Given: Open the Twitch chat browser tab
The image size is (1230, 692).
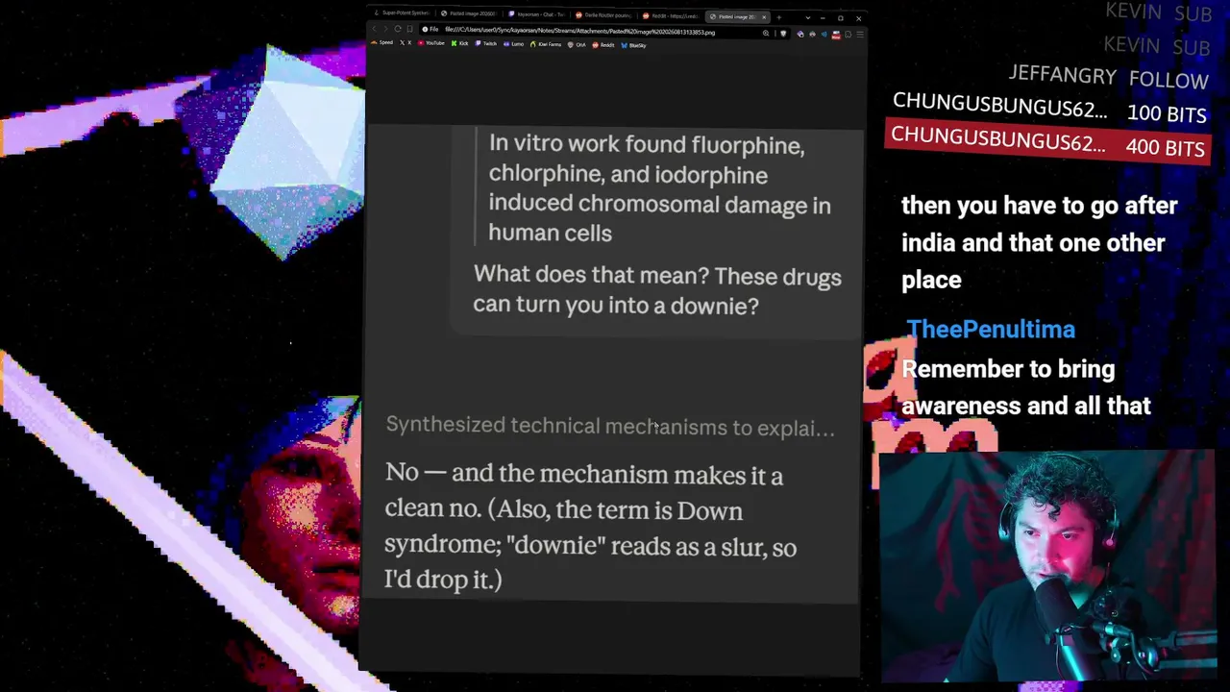Looking at the screenshot, I should (537, 14).
